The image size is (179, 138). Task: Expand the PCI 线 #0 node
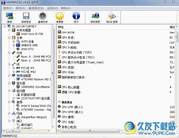[14, 68]
